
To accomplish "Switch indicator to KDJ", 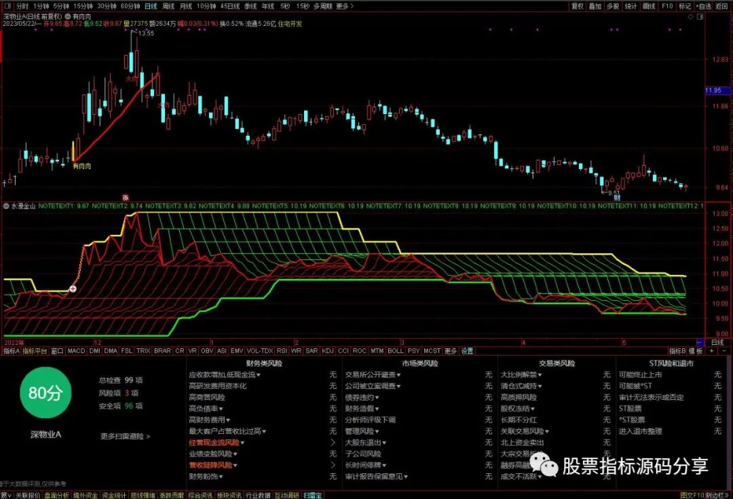I will pos(328,351).
